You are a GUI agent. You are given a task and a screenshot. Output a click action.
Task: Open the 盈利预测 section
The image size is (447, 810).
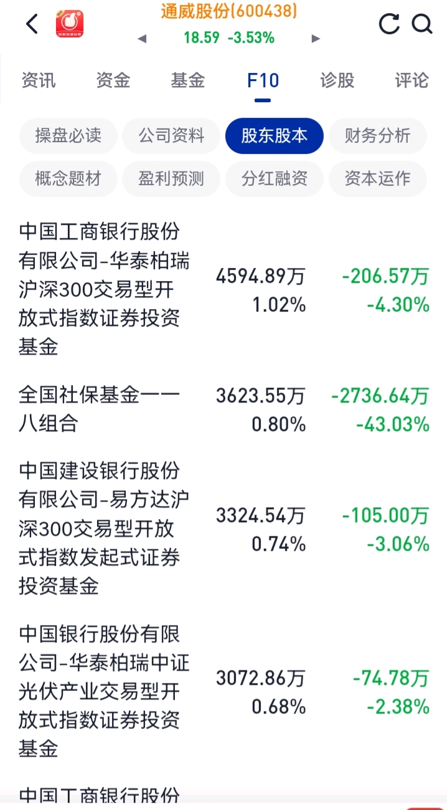pos(171,179)
